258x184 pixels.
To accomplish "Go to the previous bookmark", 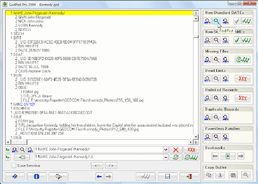I will point(214,156).
